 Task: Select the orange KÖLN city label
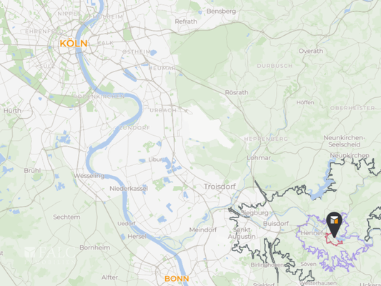(x=74, y=44)
